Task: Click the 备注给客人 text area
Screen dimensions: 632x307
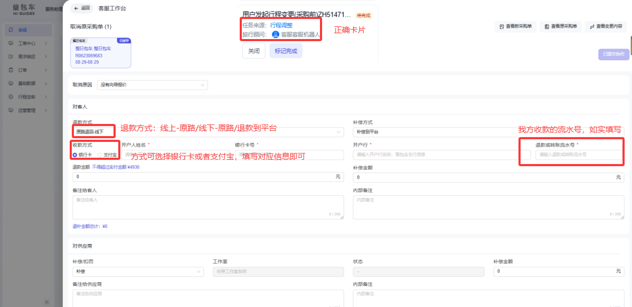Action: 208,207
